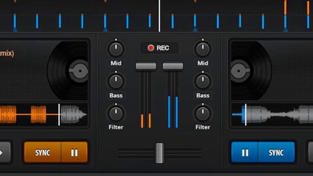313x176 pixels.
Task: Click the left deck Filter knob
Action: click(116, 113)
